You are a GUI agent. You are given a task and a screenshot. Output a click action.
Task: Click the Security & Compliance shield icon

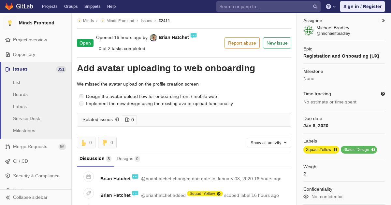click(8, 176)
